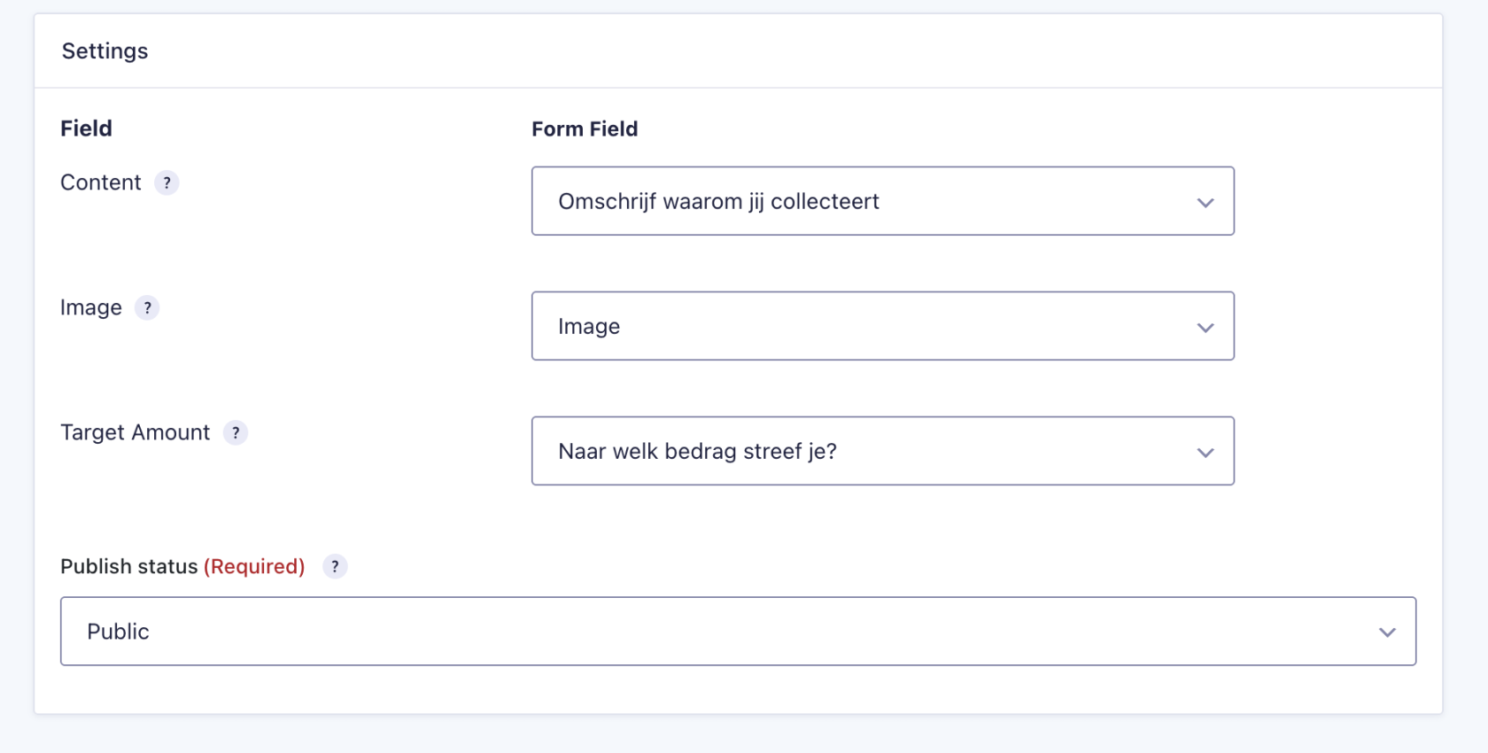Click the chevron on the Content form field
This screenshot has height=753, width=1488.
[x=1205, y=202]
